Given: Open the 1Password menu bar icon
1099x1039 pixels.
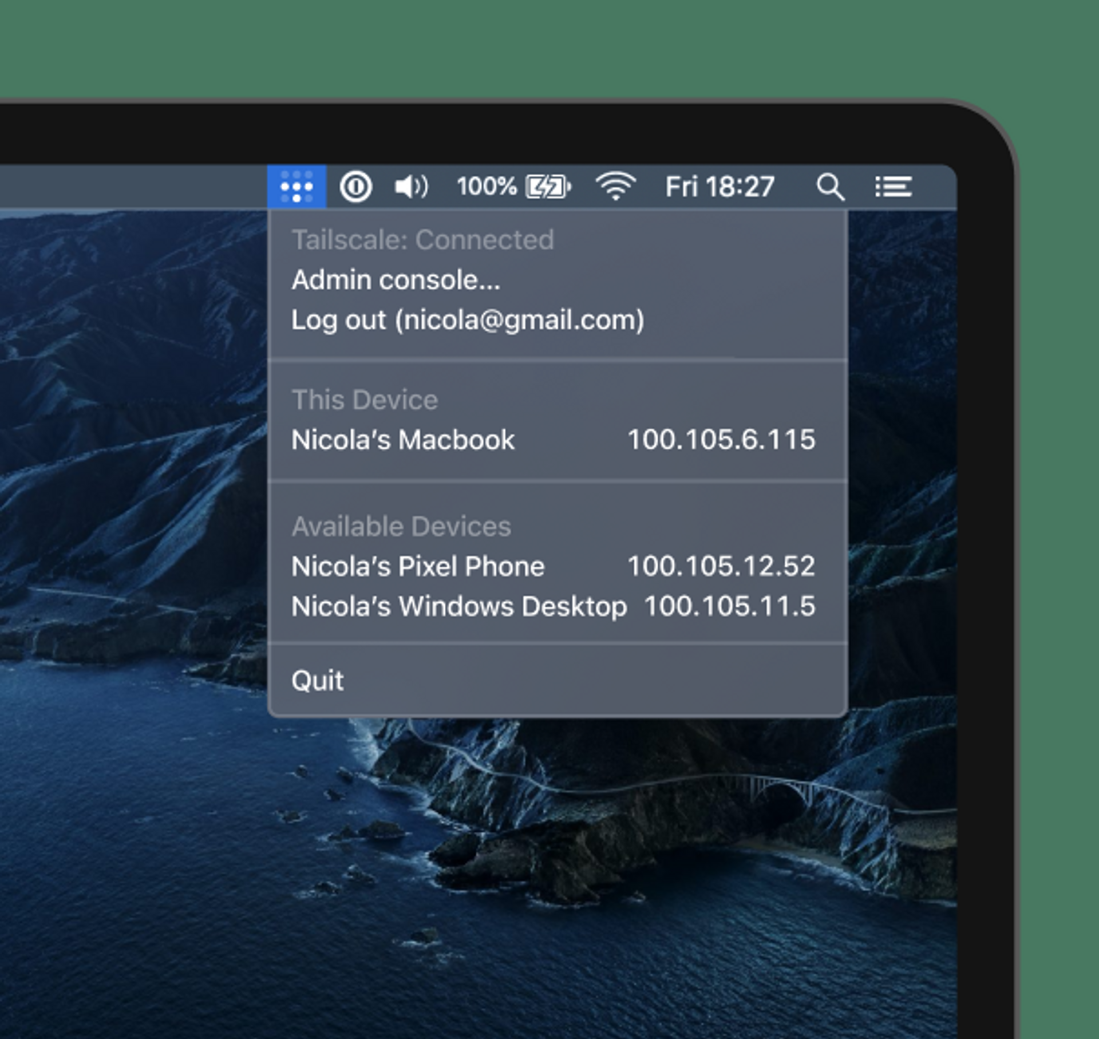Looking at the screenshot, I should click(x=355, y=187).
